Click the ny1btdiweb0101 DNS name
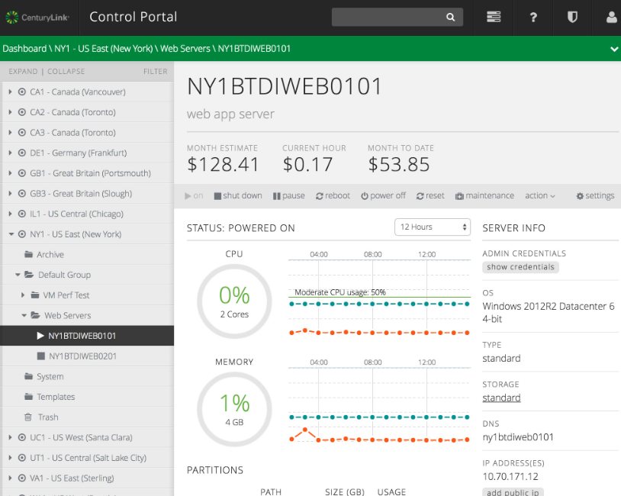The width and height of the screenshot is (621, 496). pos(518,437)
